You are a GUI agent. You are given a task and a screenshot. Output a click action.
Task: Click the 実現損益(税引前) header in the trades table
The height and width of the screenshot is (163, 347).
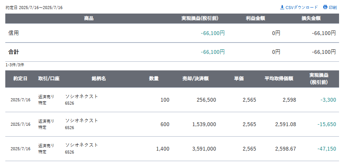tap(319, 79)
